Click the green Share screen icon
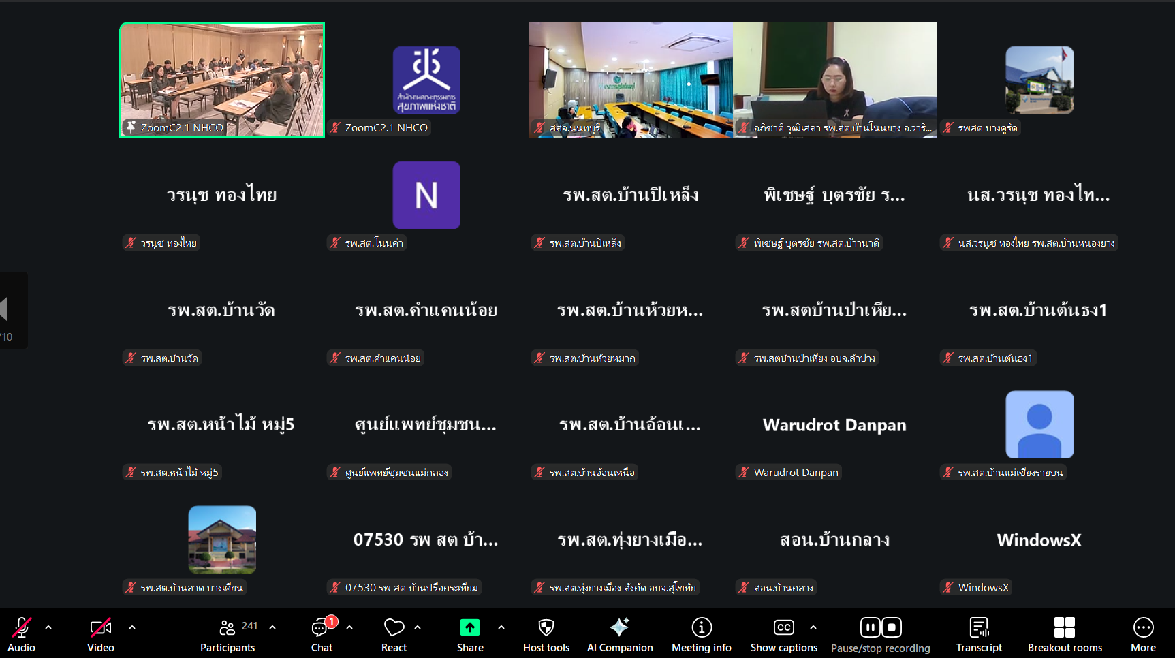The height and width of the screenshot is (658, 1175). [469, 627]
